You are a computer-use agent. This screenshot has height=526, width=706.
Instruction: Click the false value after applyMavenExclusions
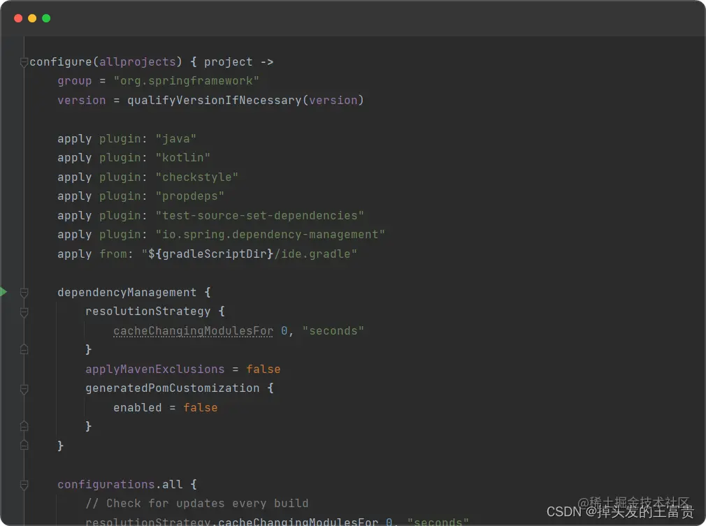click(x=264, y=369)
